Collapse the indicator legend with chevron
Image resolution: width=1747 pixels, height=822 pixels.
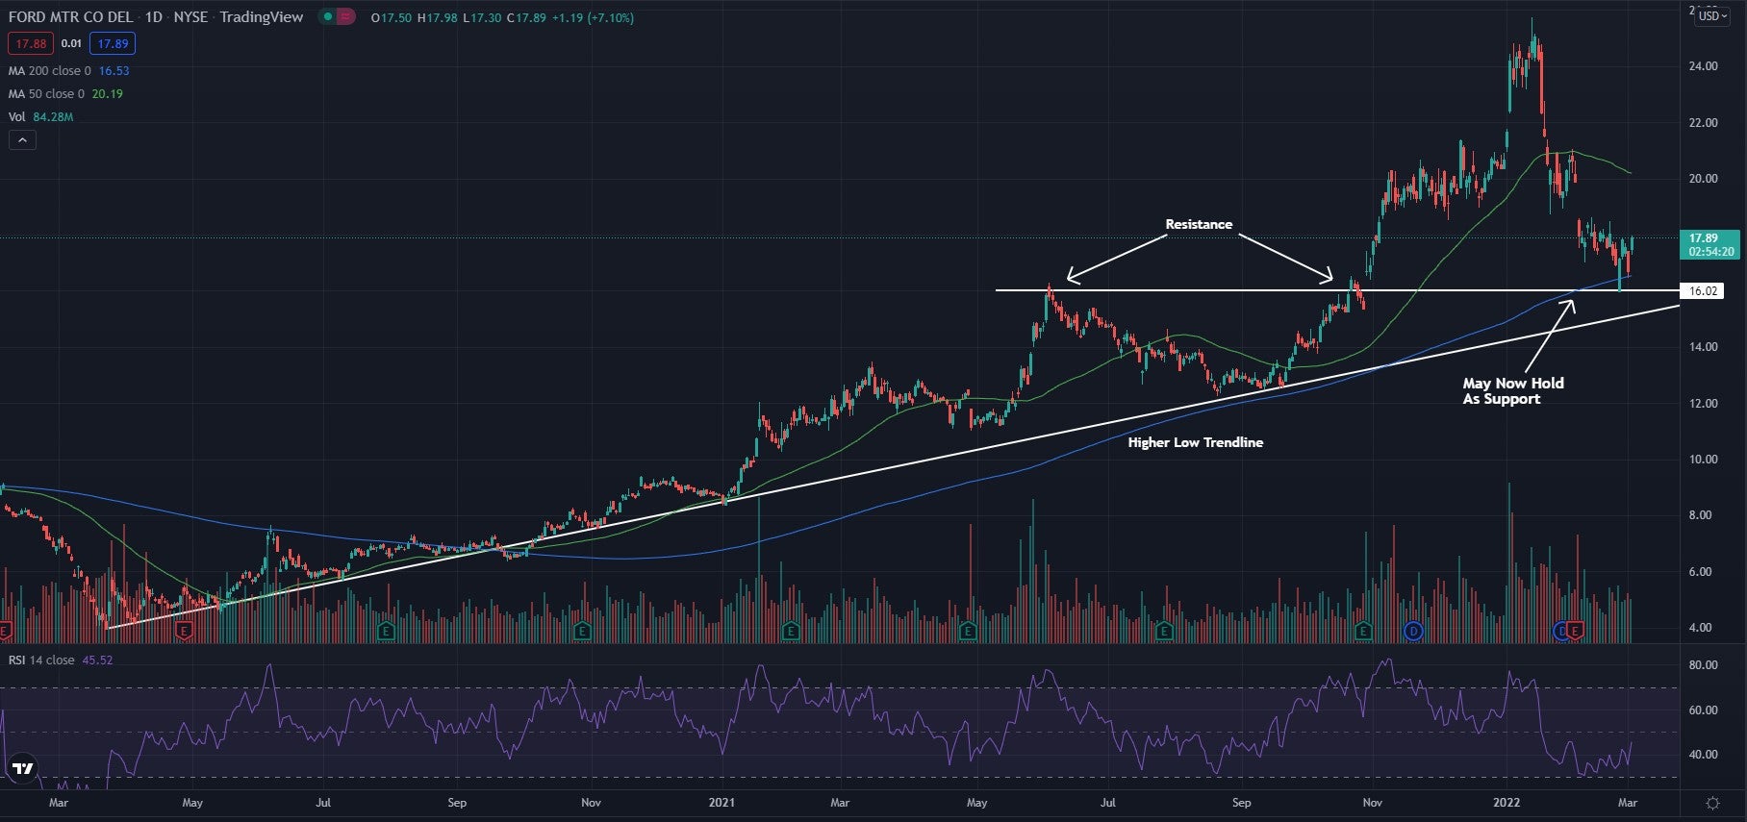(x=22, y=140)
